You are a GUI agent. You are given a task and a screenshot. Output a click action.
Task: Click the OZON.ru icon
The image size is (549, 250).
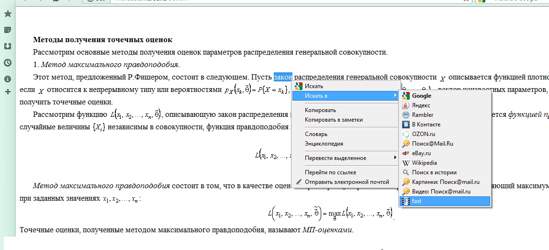[x=406, y=134]
